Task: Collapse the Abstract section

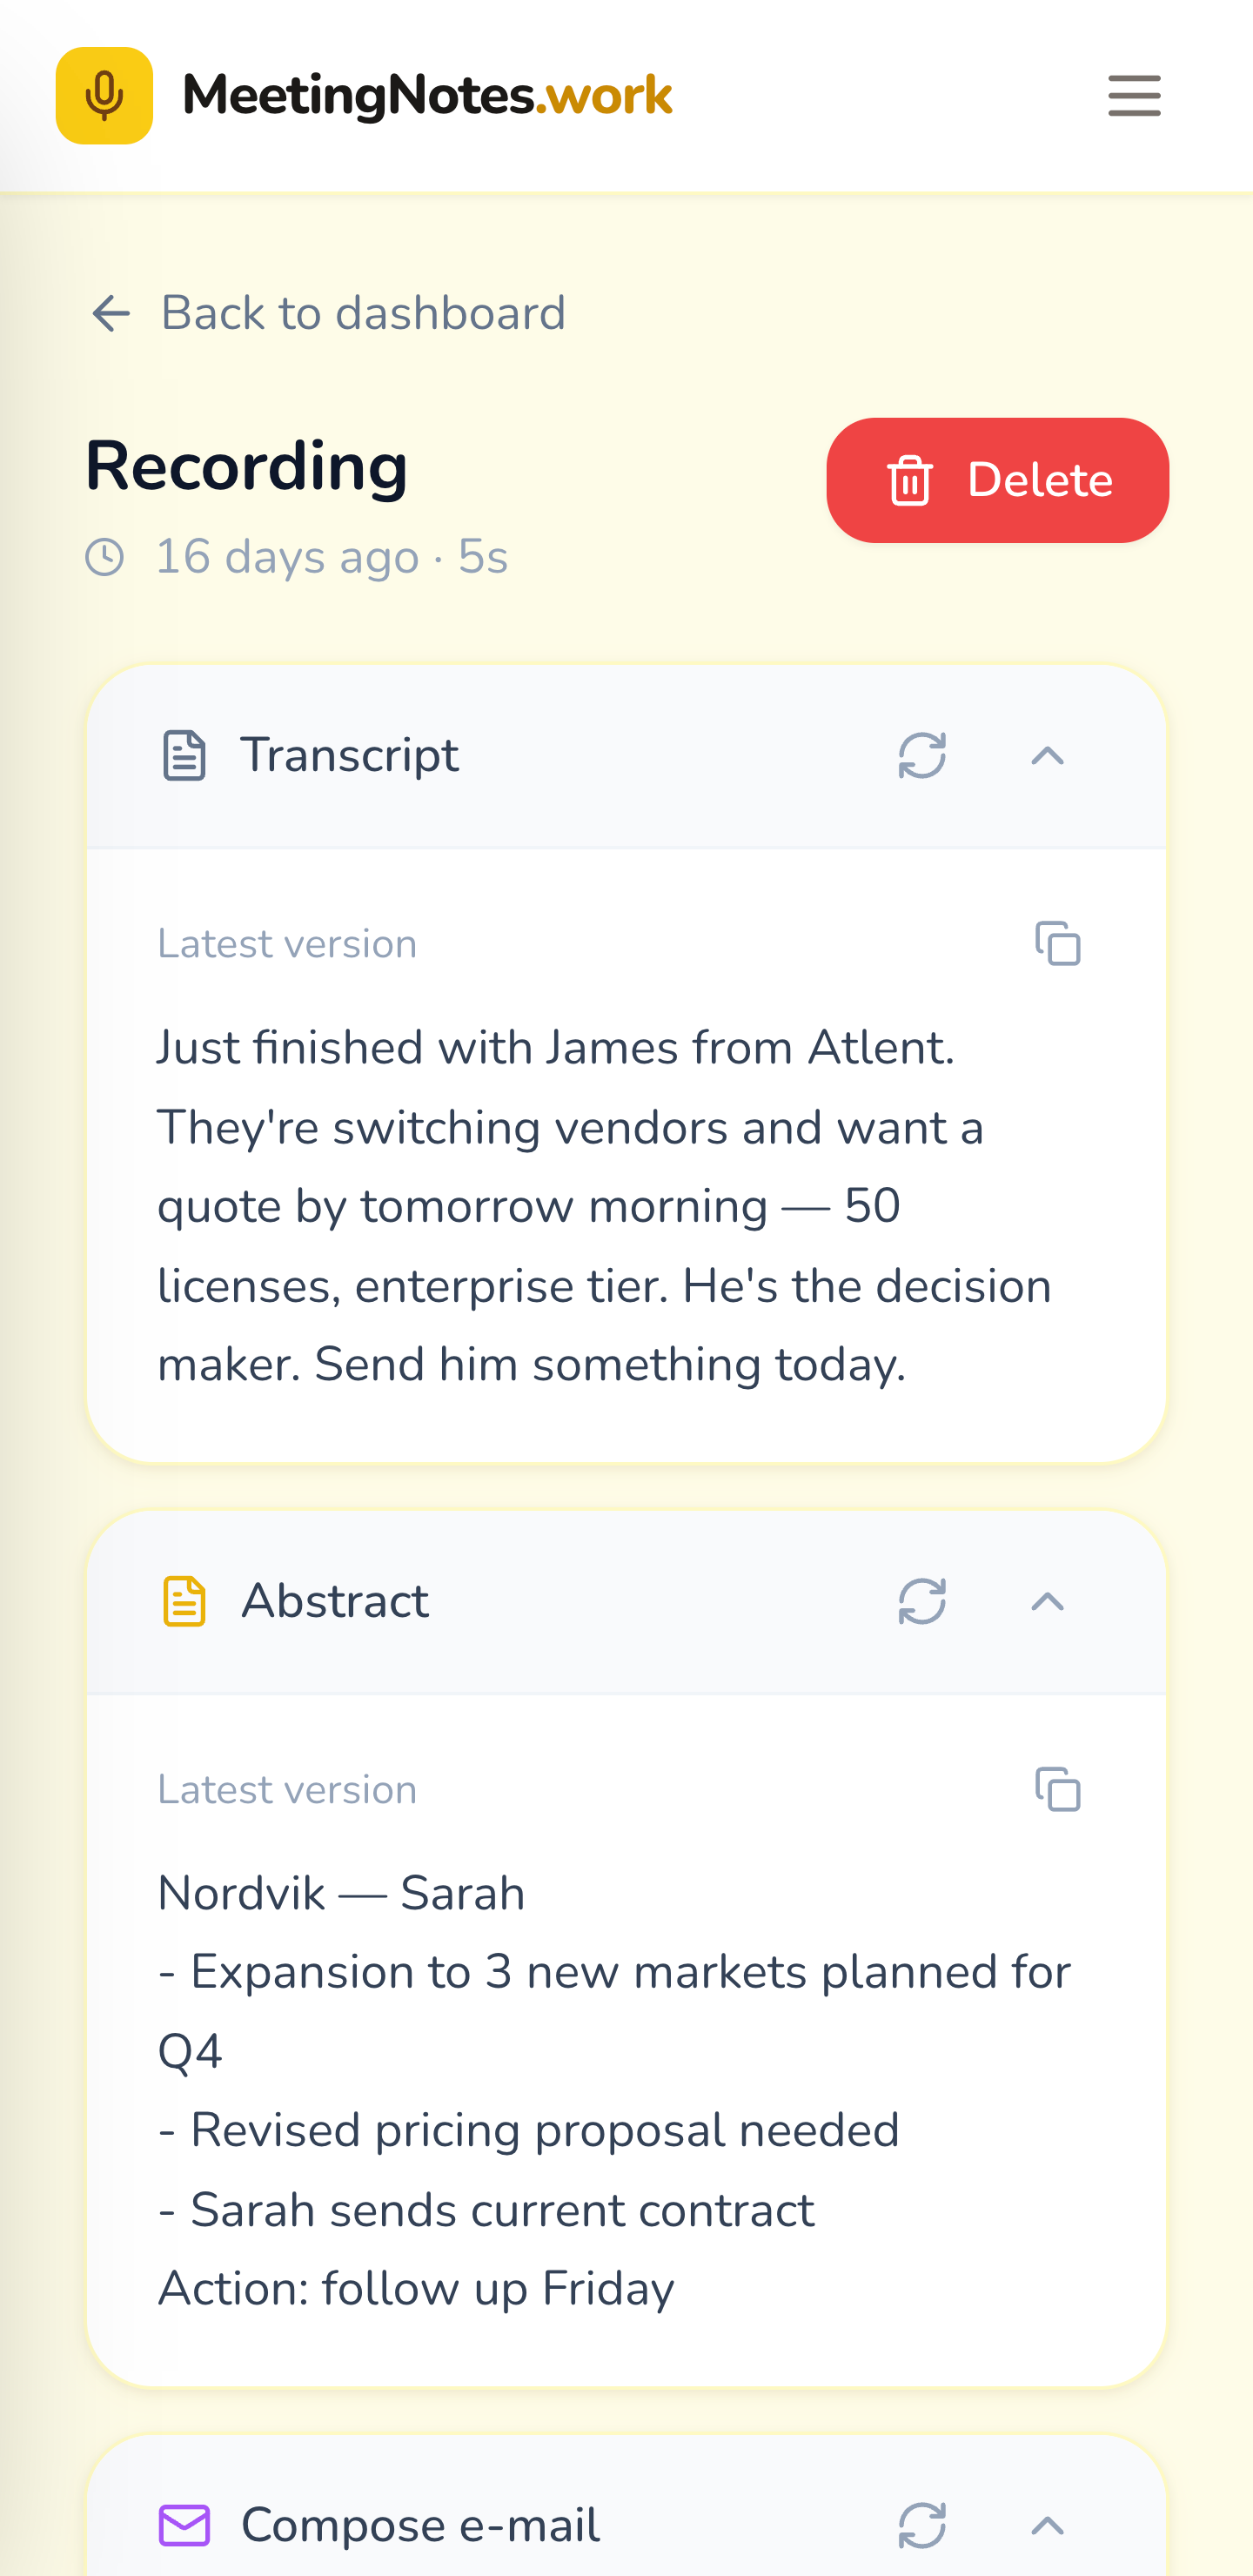Action: tap(1047, 1602)
